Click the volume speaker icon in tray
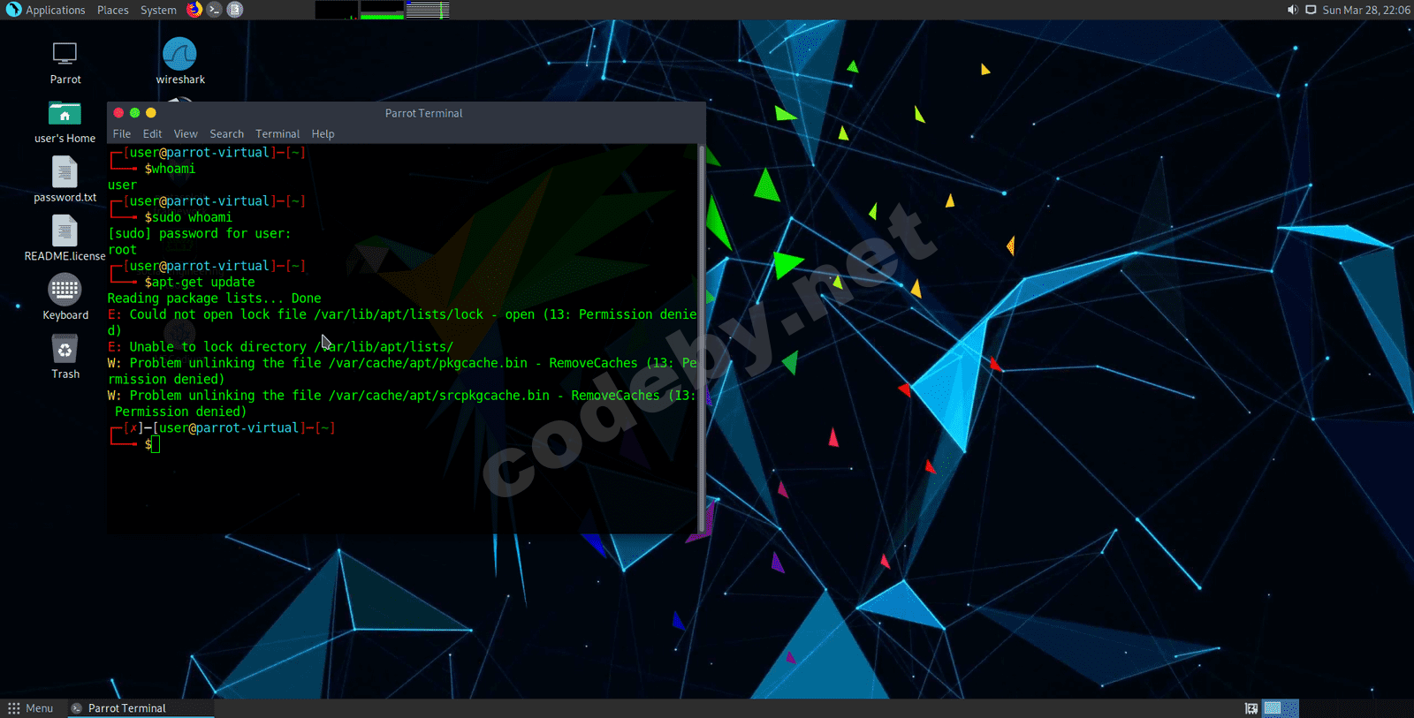 click(x=1292, y=10)
